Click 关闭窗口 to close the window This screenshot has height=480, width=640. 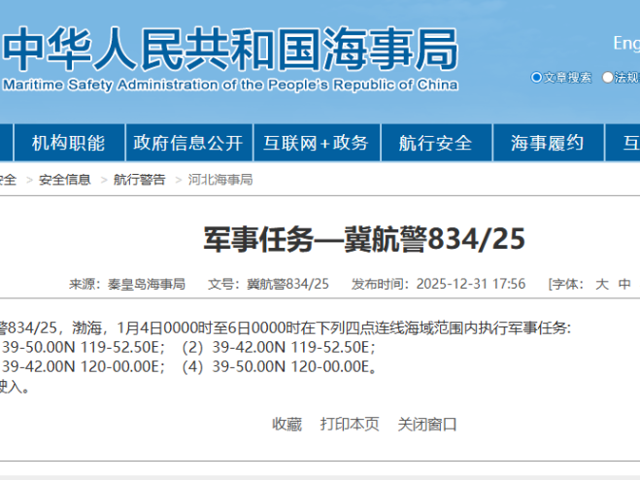pyautogui.click(x=427, y=424)
